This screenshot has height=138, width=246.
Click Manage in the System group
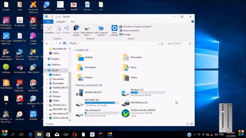125,34
